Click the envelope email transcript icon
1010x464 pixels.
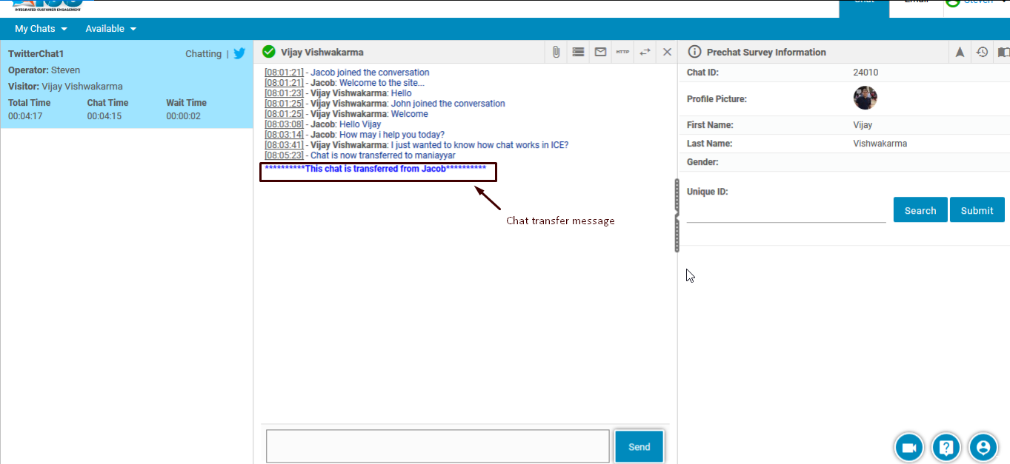pyautogui.click(x=600, y=52)
